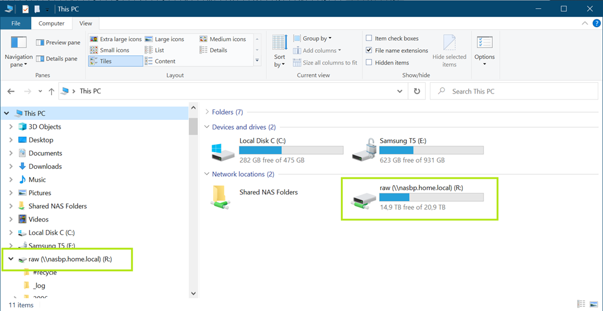Click the Refresh button beside address bar

point(417,91)
